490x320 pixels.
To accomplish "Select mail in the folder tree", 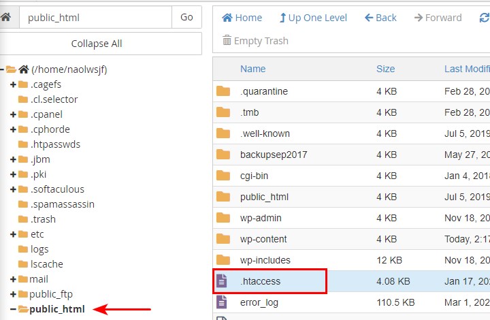I will [38, 279].
